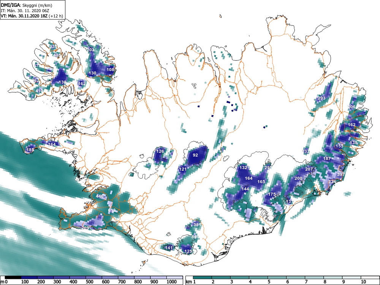
Task: Click the '207' visibility label
Action: click(309, 169)
